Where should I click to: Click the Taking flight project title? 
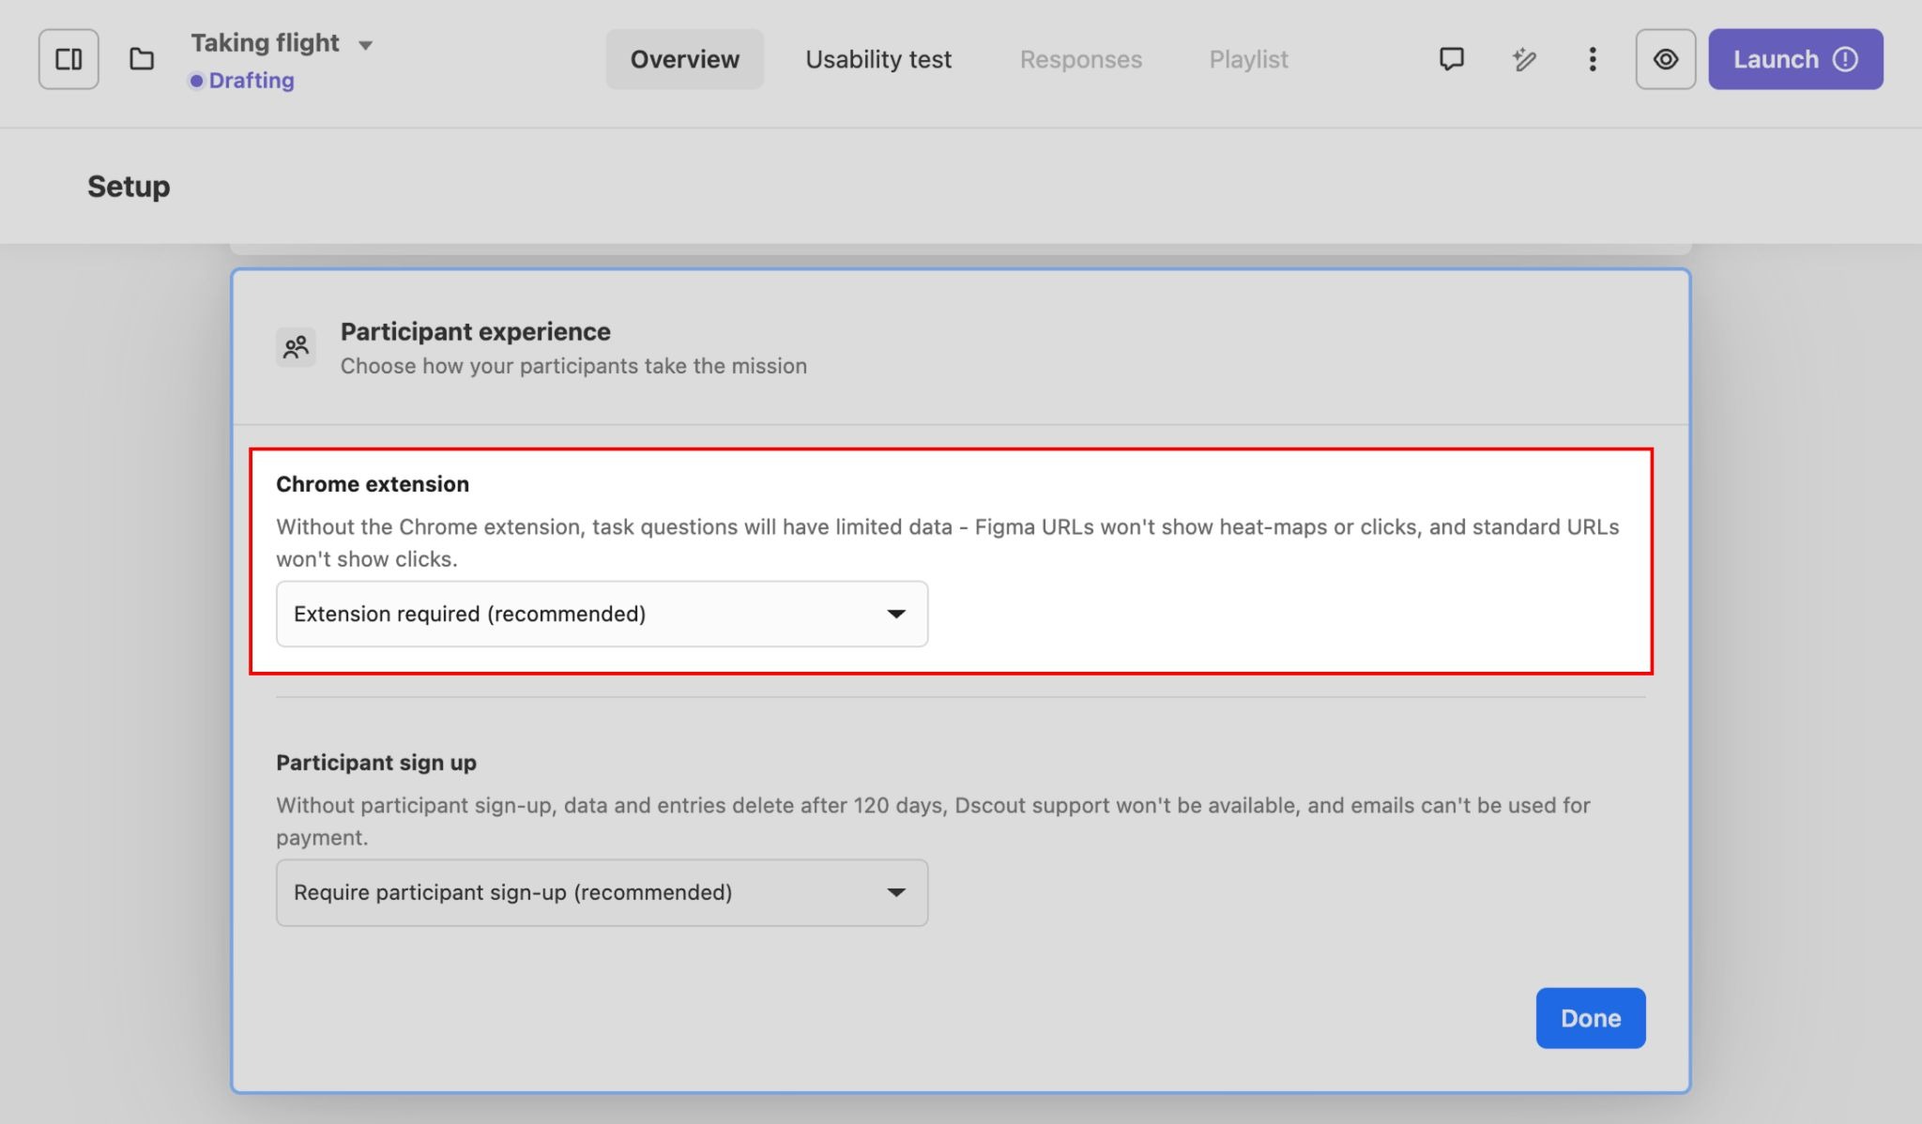tap(265, 43)
